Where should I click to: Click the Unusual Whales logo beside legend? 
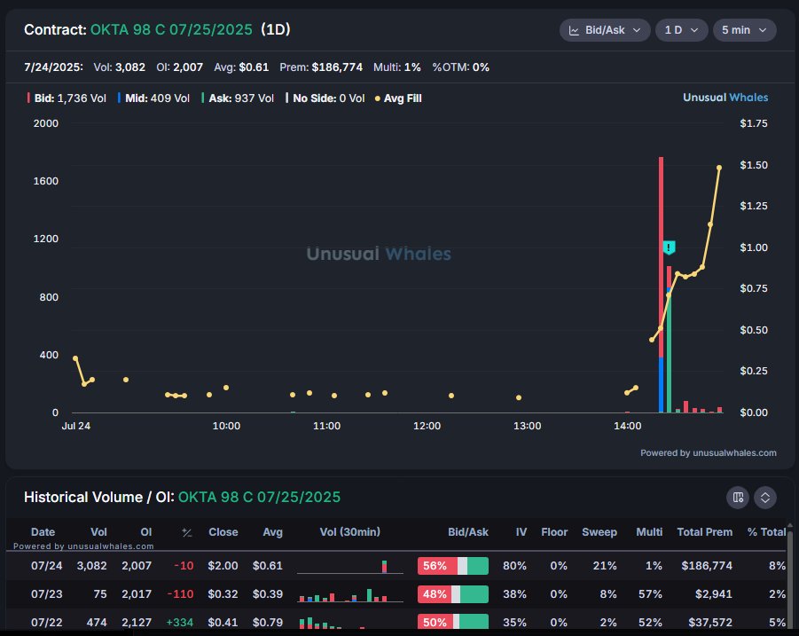725,98
